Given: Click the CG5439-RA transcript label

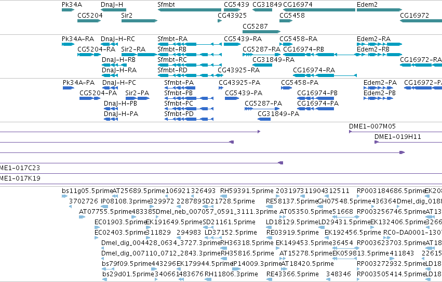Looking at the screenshot, I should (x=243, y=39).
